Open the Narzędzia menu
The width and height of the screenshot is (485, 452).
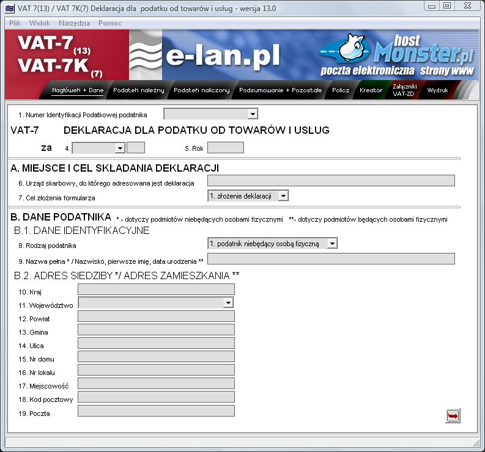(x=74, y=23)
